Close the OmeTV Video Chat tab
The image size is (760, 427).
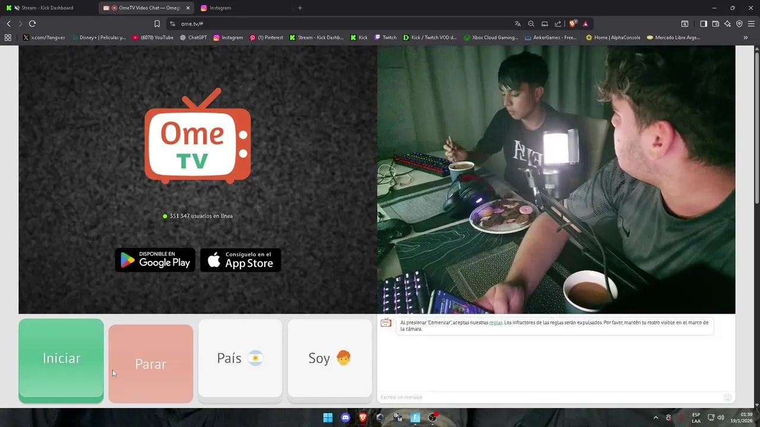pyautogui.click(x=188, y=8)
